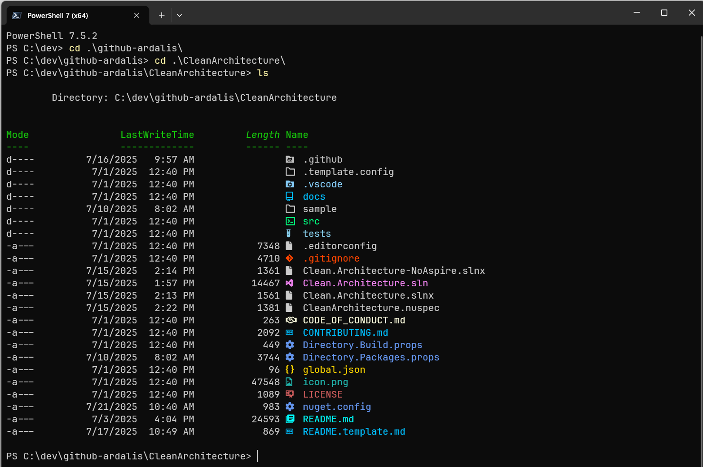Click the blue book icon next to docs
This screenshot has width=703, height=467.
290,196
